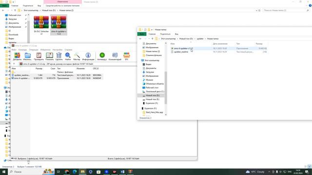Click WinRAR Test (Проверить) toolbar icon
The height and width of the screenshot is (175, 312).
click(39, 56)
